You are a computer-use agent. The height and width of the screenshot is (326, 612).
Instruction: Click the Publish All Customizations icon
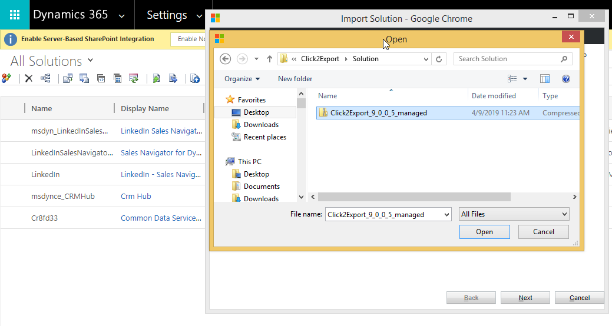[x=195, y=78]
